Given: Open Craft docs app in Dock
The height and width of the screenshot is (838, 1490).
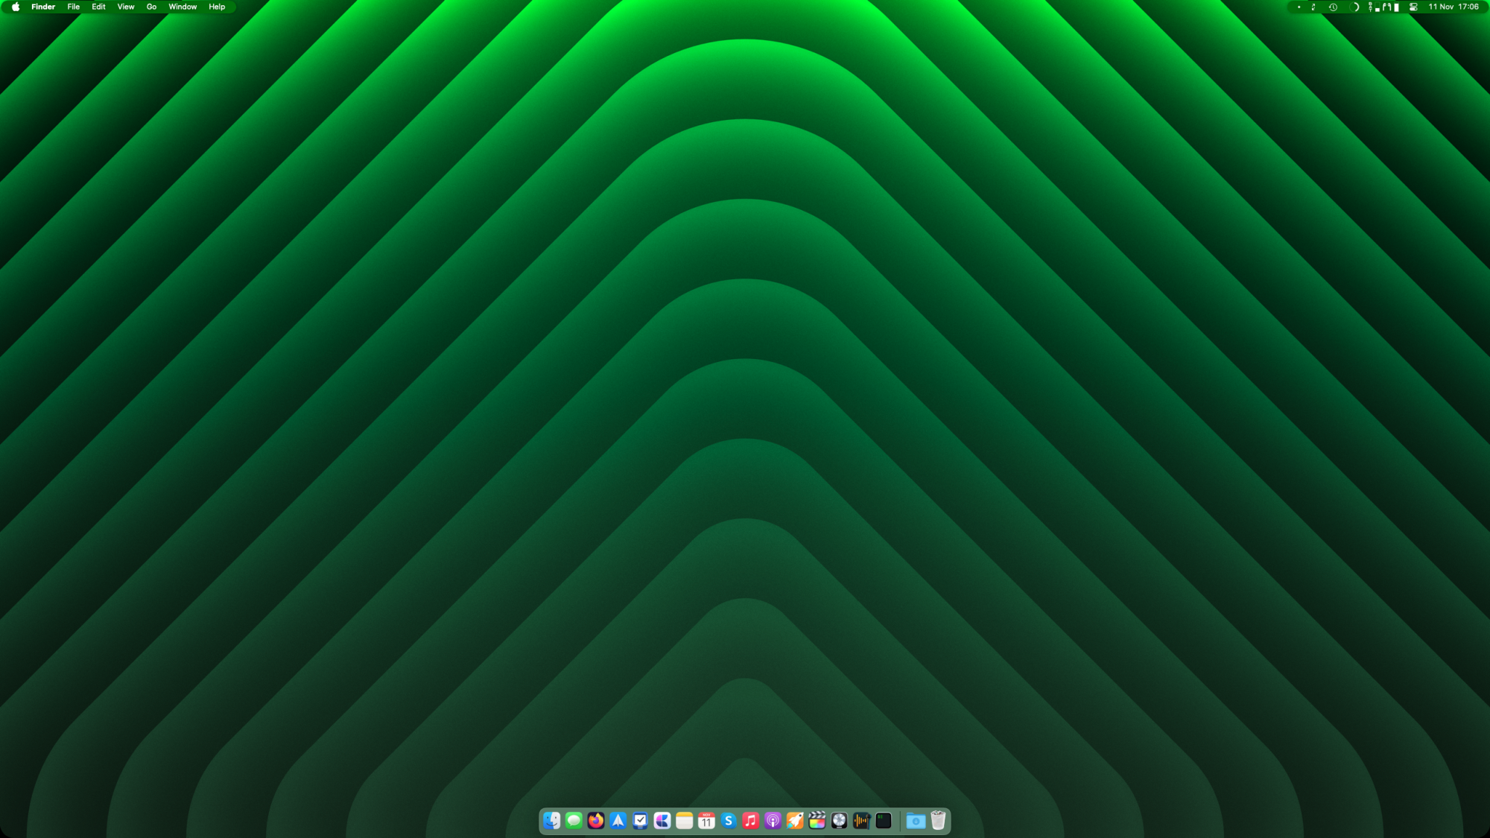Looking at the screenshot, I should click(662, 820).
